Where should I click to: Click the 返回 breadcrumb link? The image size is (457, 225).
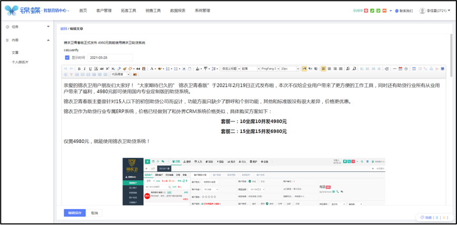pos(64,28)
